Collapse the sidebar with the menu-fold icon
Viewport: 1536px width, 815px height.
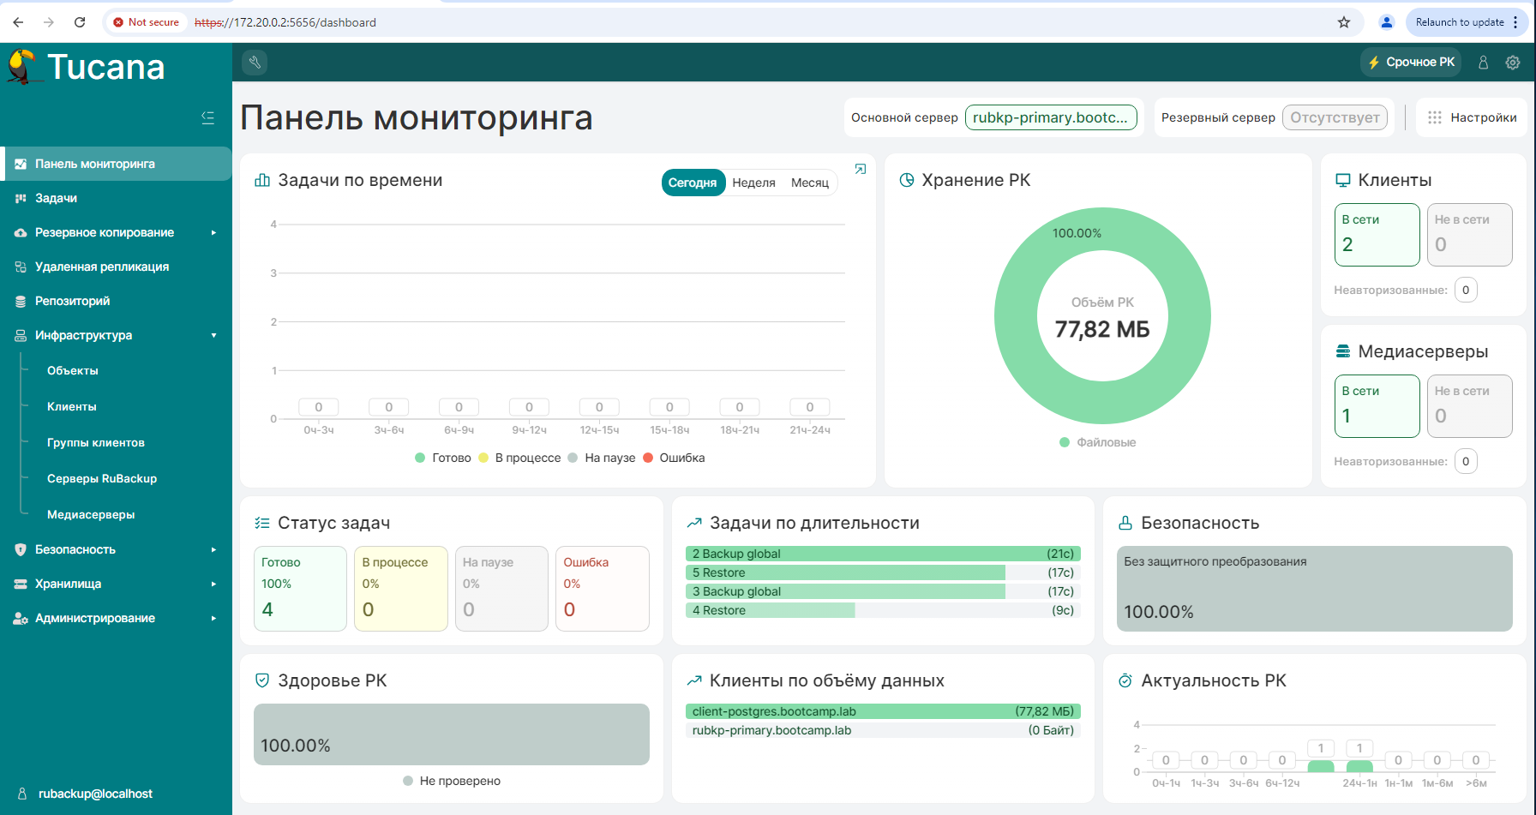tap(207, 117)
